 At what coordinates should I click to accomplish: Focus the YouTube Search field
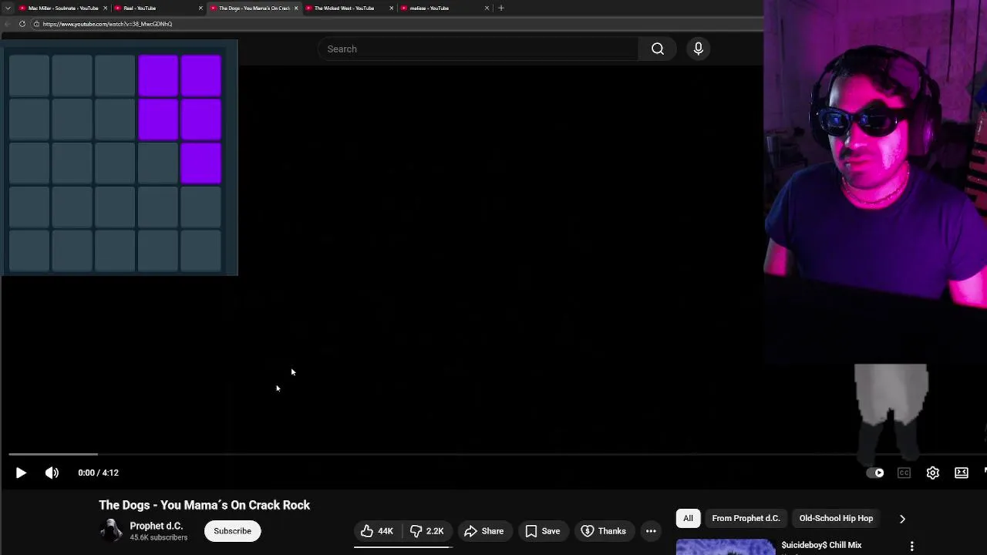(478, 49)
